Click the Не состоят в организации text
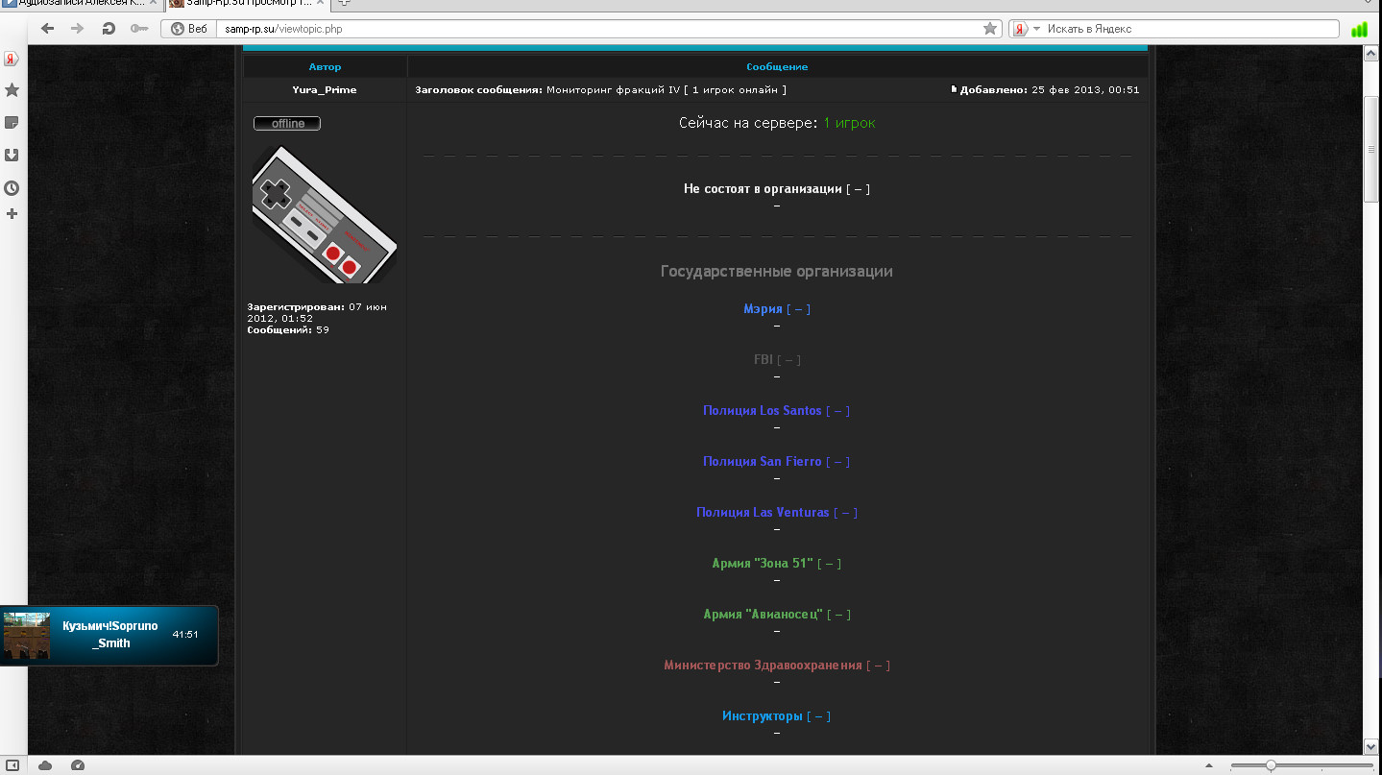The height and width of the screenshot is (775, 1382). point(763,189)
